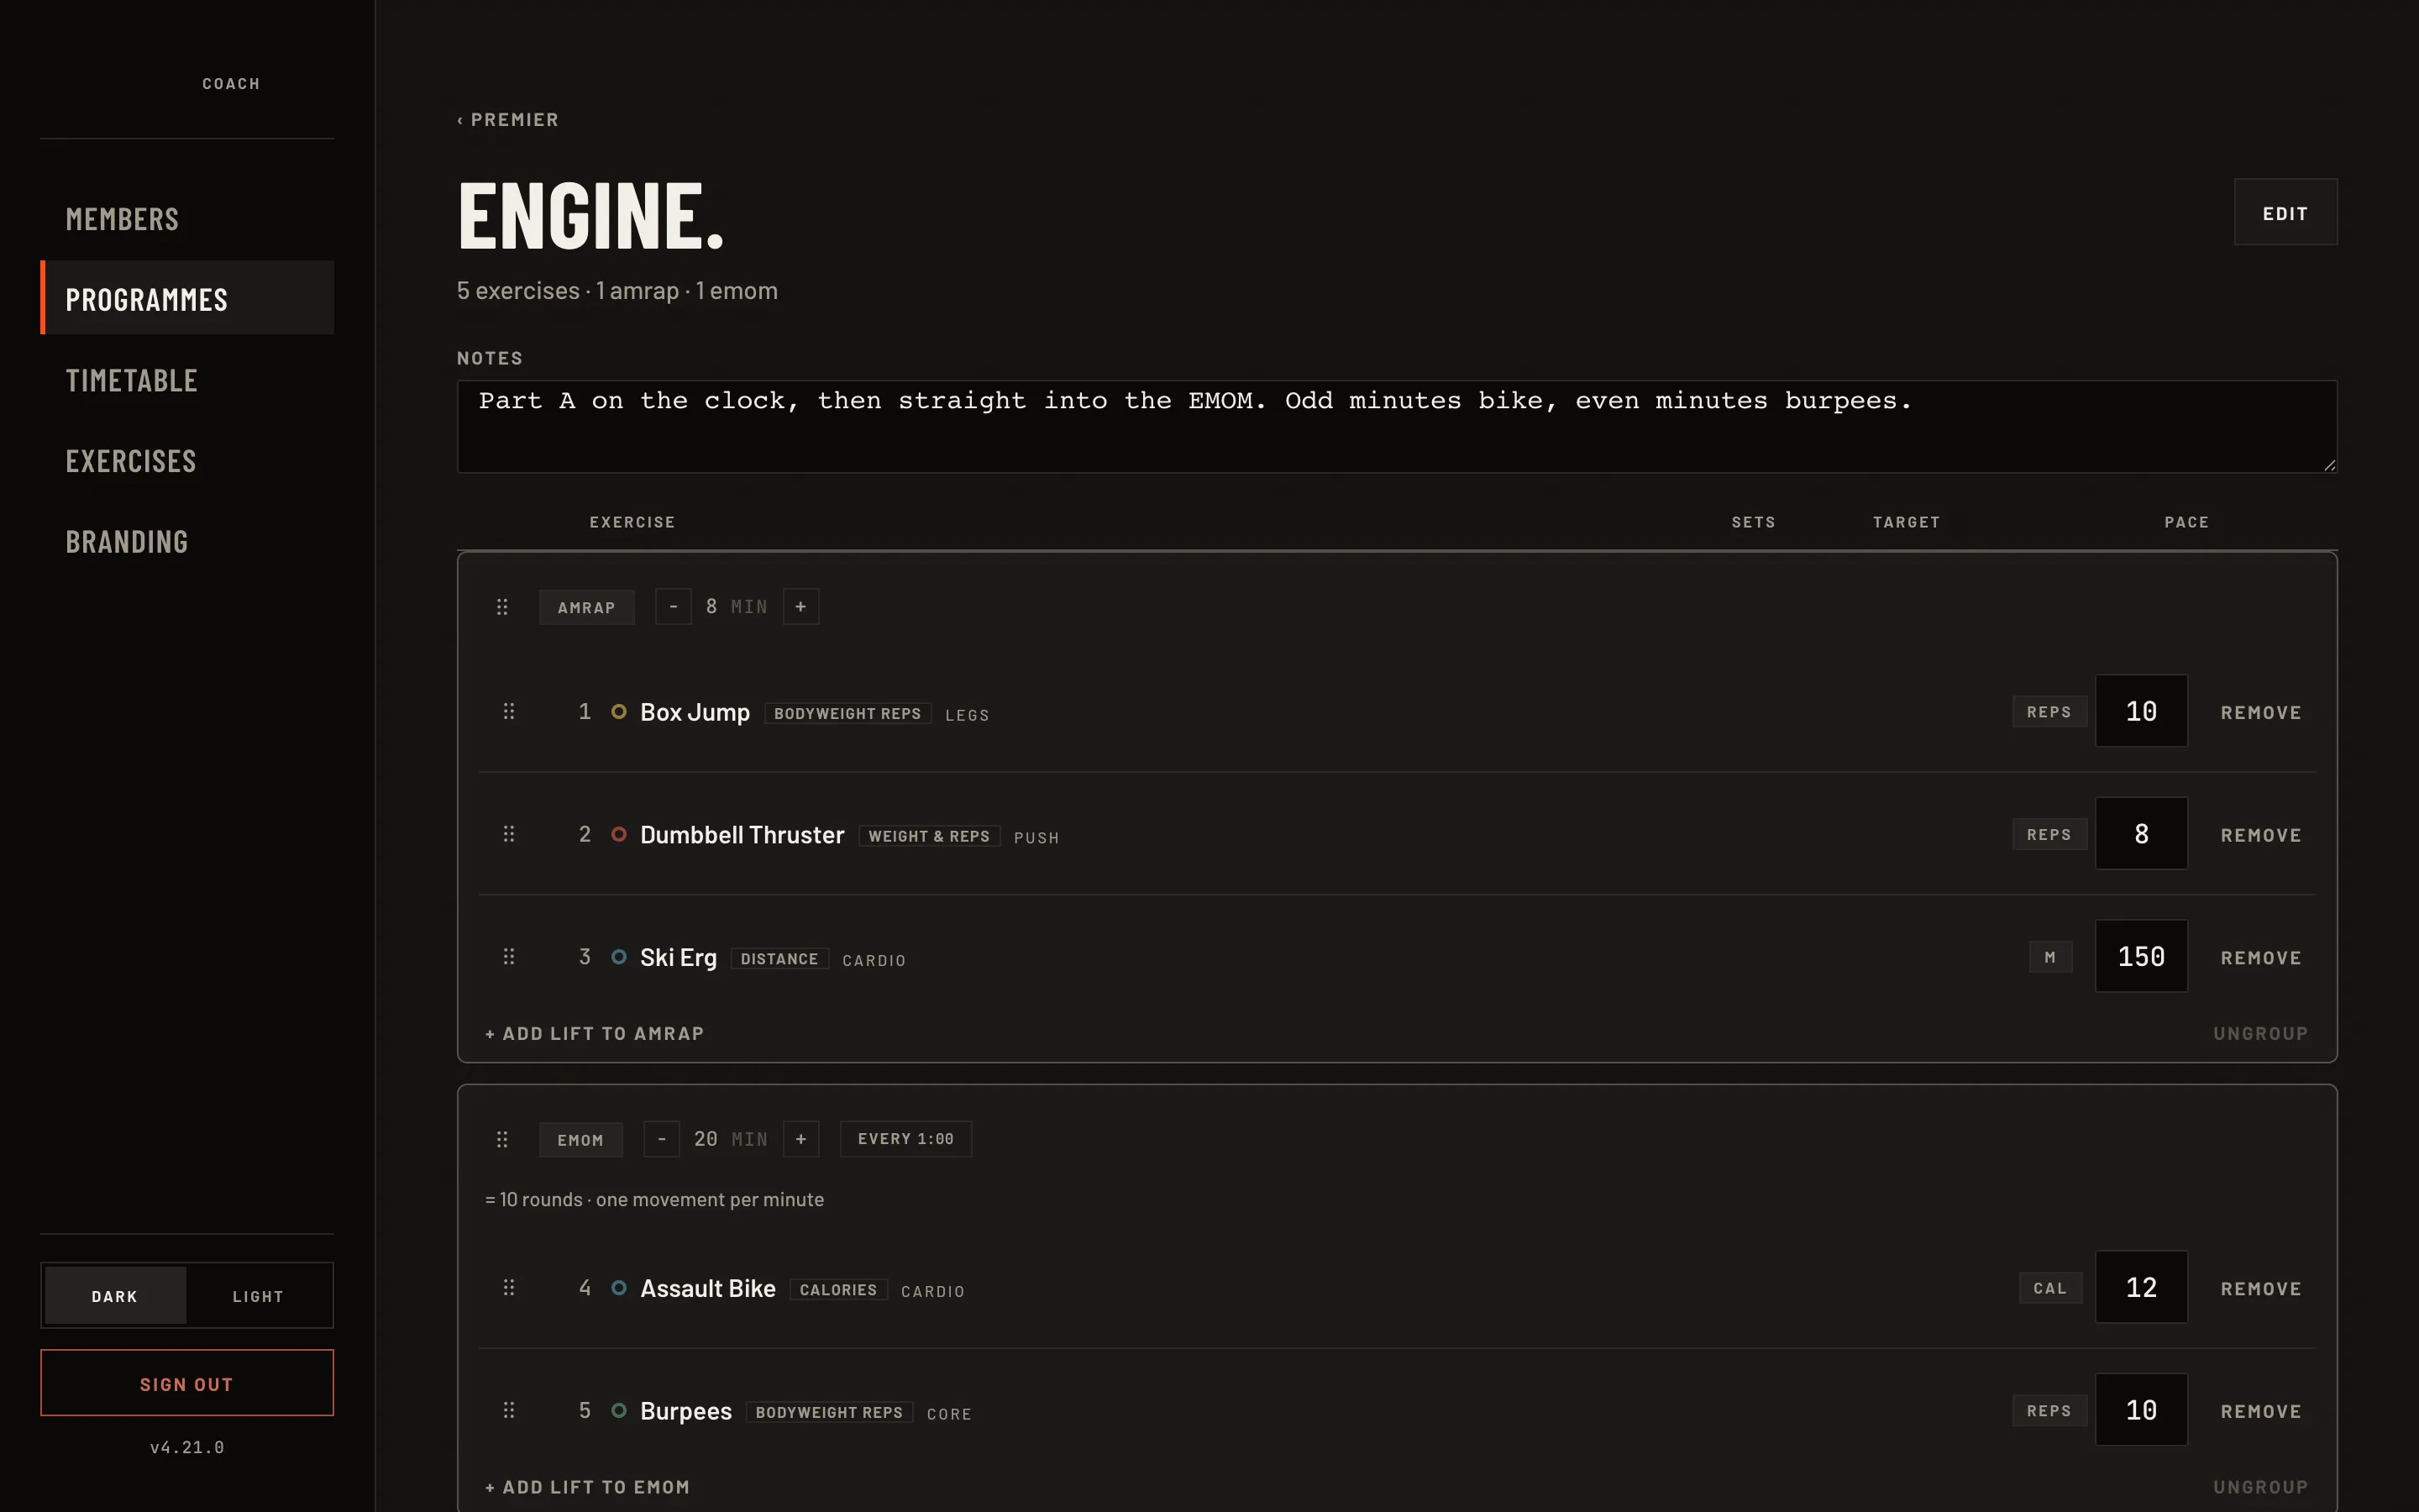The width and height of the screenshot is (2419, 1512).
Task: Grab the Dumbbell Thruster drag handle
Action: point(509,834)
